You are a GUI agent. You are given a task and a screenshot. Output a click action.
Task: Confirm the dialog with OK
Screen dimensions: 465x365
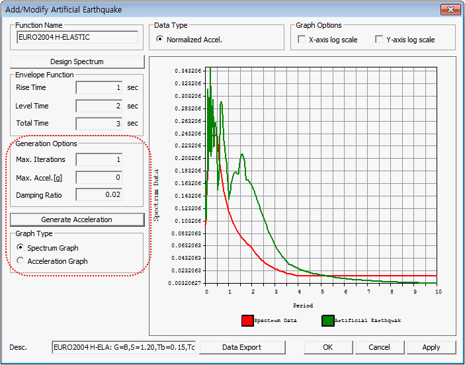(x=328, y=347)
